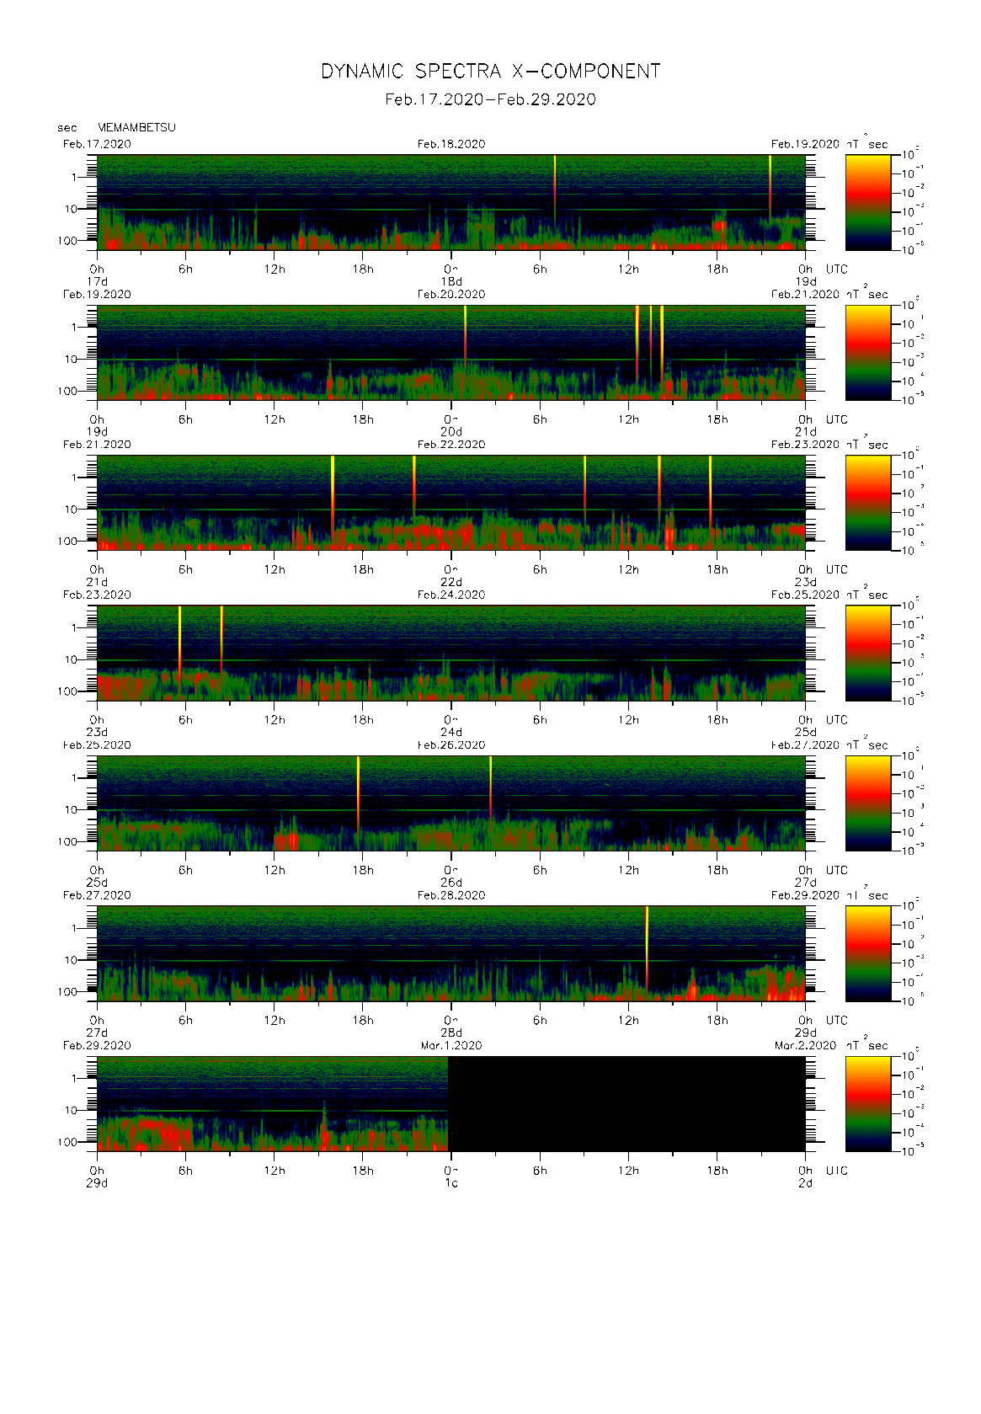Select the Feb.21–Feb.23 spectrogram panel

(x=451, y=503)
